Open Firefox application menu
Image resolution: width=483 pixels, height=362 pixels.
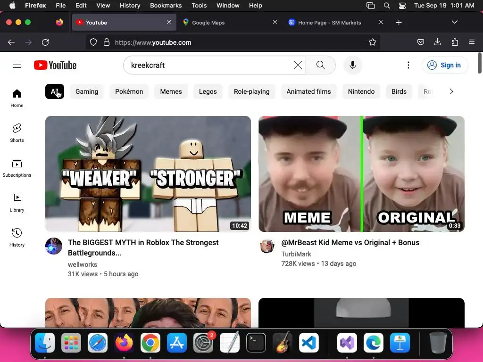click(x=472, y=42)
